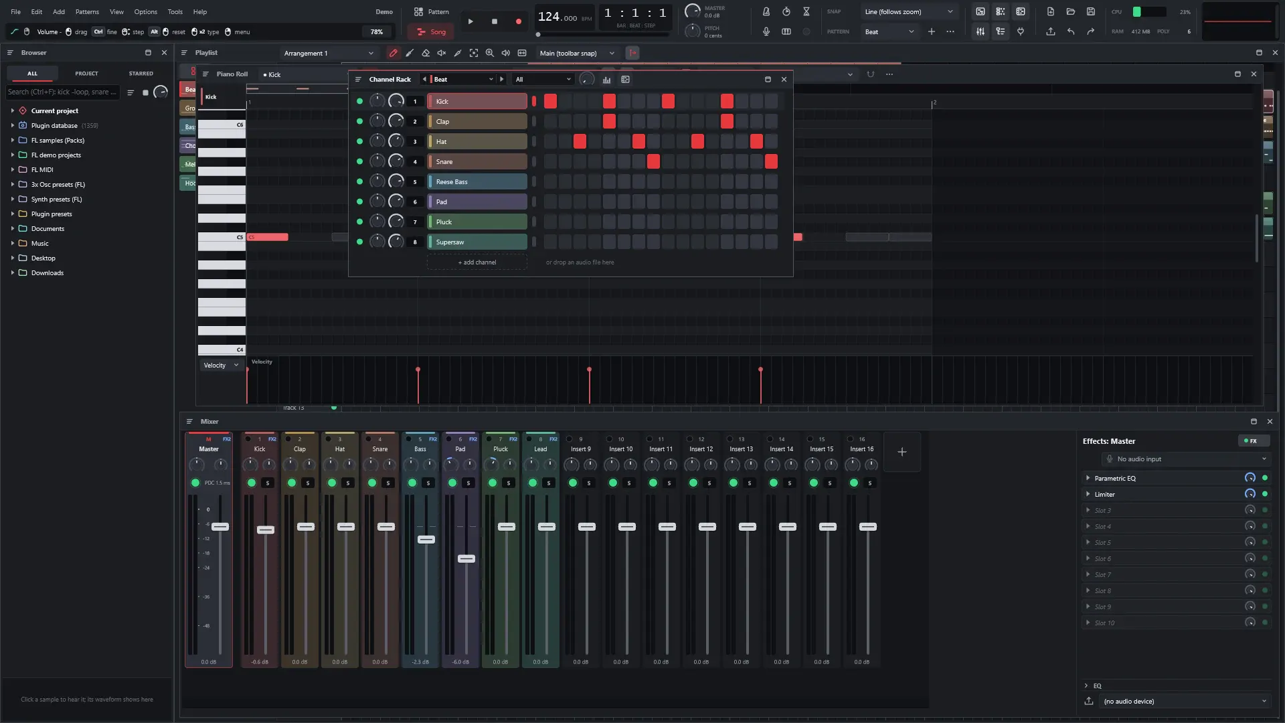Disable the Parametric EQ effect slot
Screen dimensions: 1285x723
pyautogui.click(x=1265, y=478)
